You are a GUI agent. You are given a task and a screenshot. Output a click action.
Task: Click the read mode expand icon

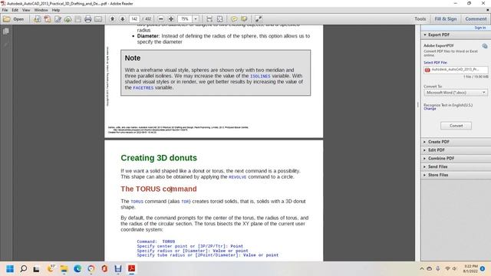tap(259, 19)
